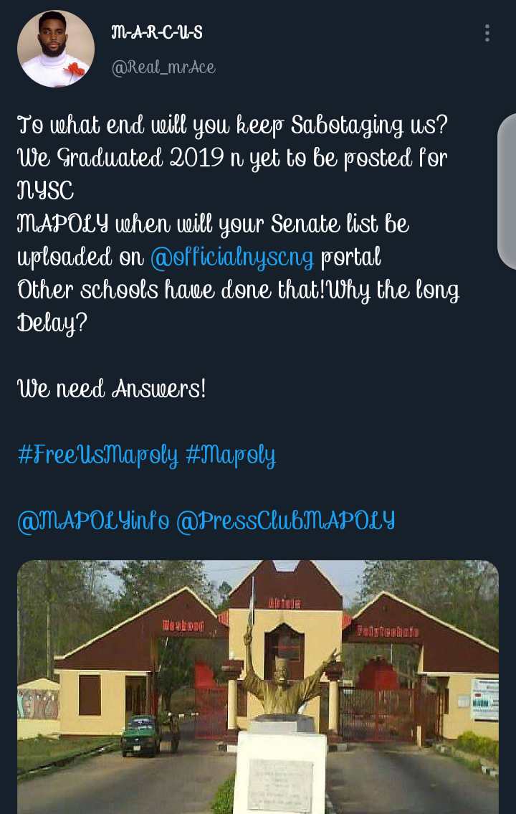Open the #Mapoly hashtag
The image size is (516, 814).
pos(230,455)
